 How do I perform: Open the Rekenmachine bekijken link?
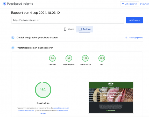[x=54, y=112]
